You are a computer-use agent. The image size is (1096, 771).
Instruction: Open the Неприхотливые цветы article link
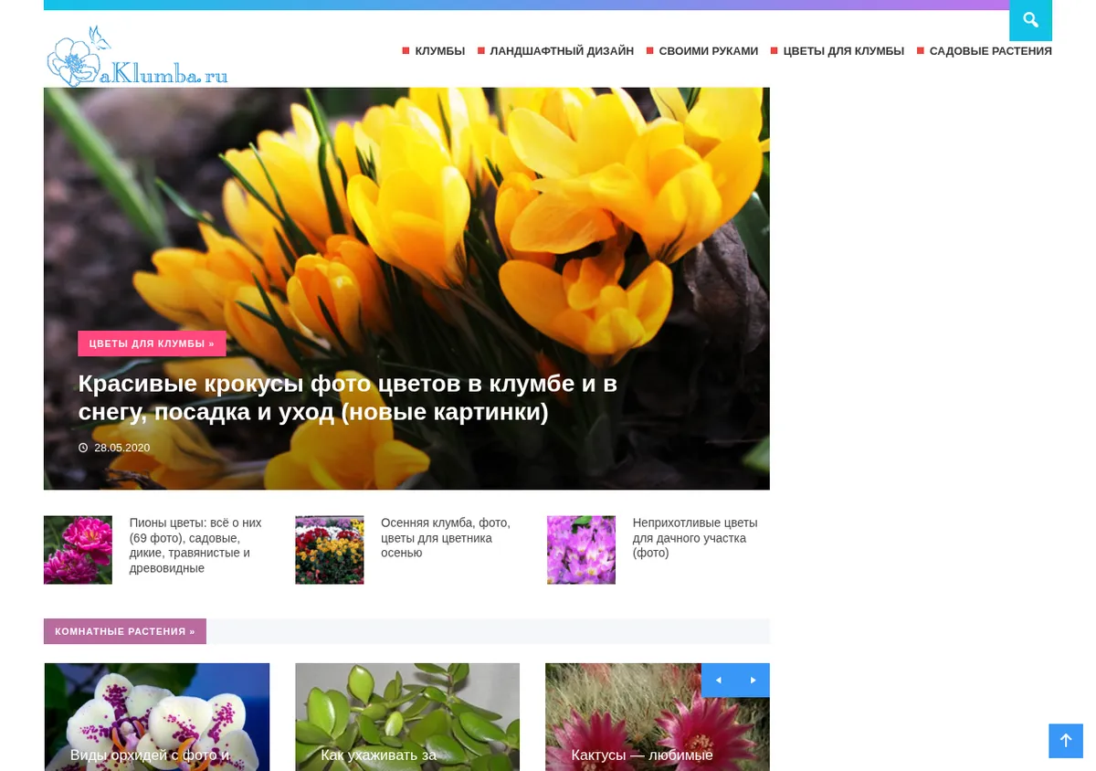pos(695,538)
